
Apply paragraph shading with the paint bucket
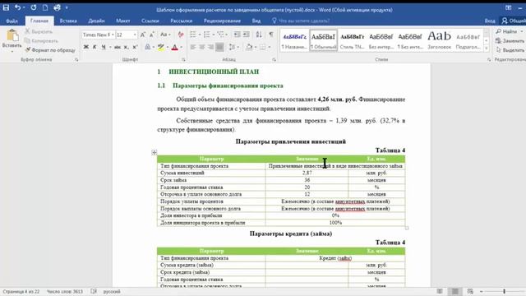[x=249, y=47]
